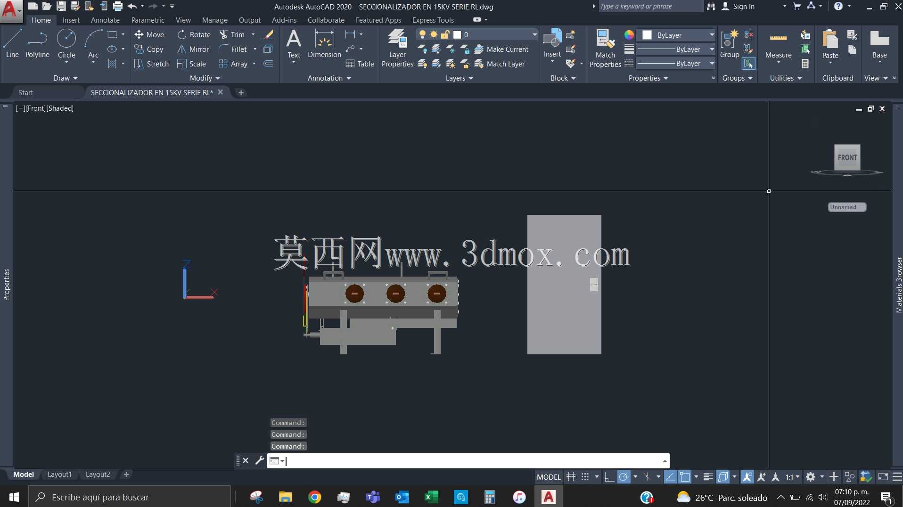Select the Text annotation tool
Viewport: 903px width, 507px height.
coord(294,44)
